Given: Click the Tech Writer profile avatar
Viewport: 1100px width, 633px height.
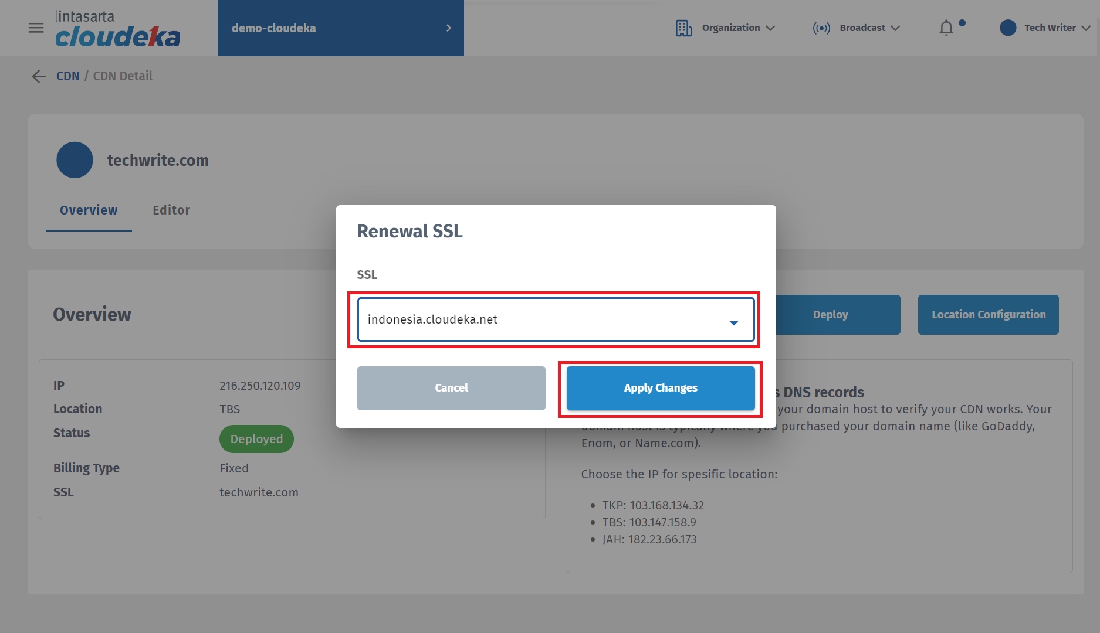Looking at the screenshot, I should tap(1007, 28).
